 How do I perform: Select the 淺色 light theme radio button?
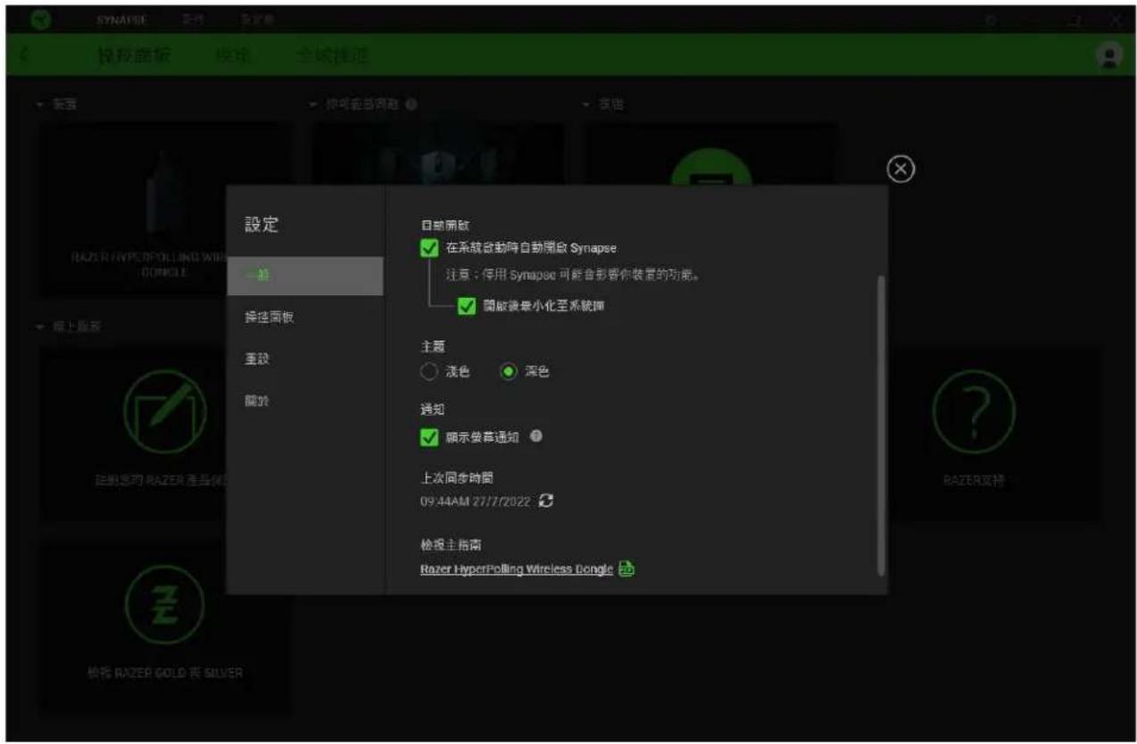tap(429, 372)
